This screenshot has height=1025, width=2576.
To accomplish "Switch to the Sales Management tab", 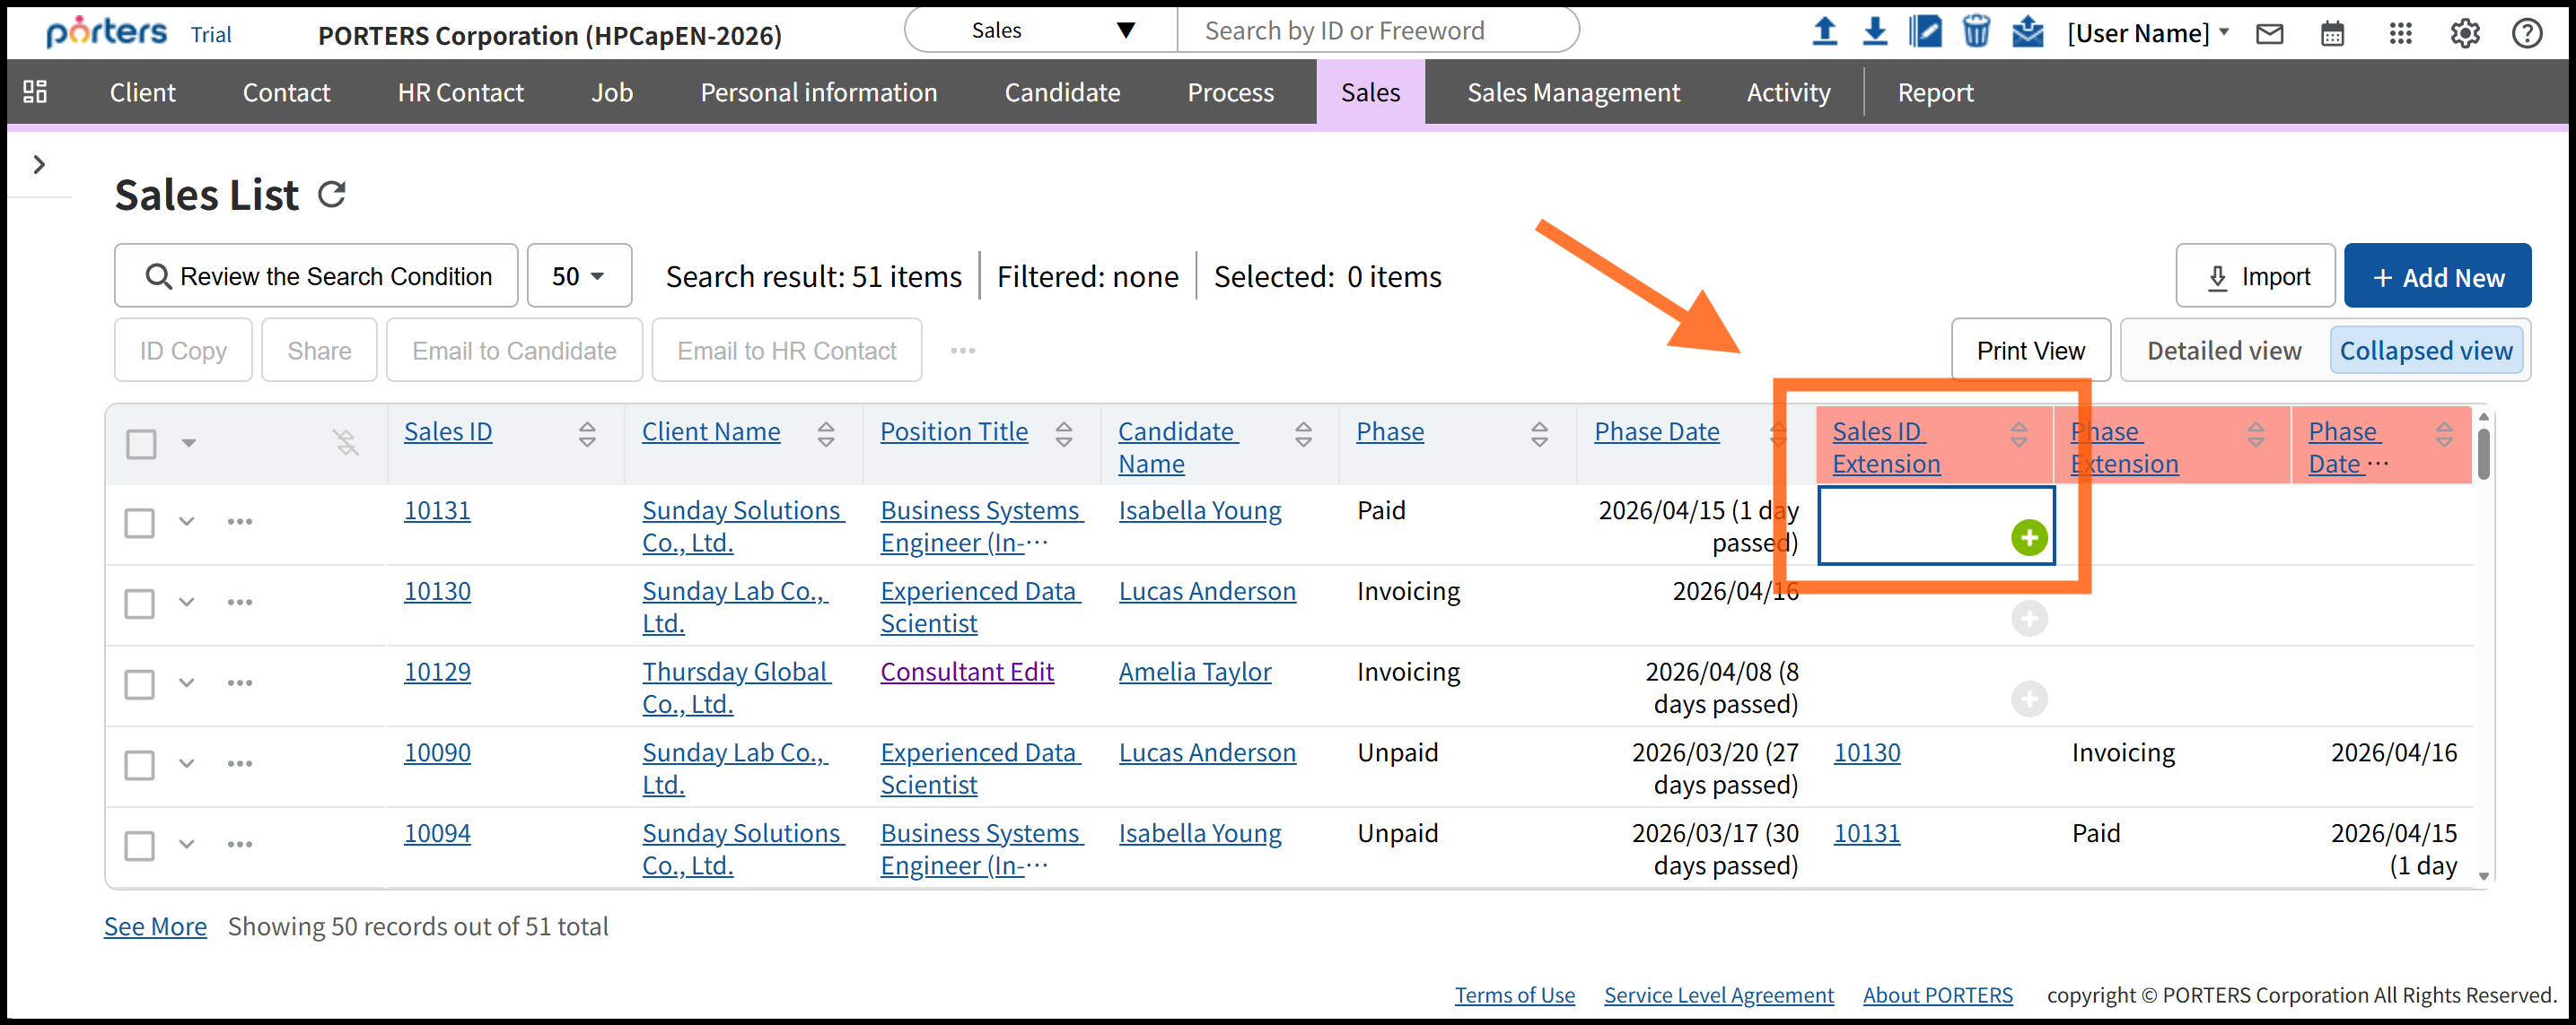I will (1573, 91).
